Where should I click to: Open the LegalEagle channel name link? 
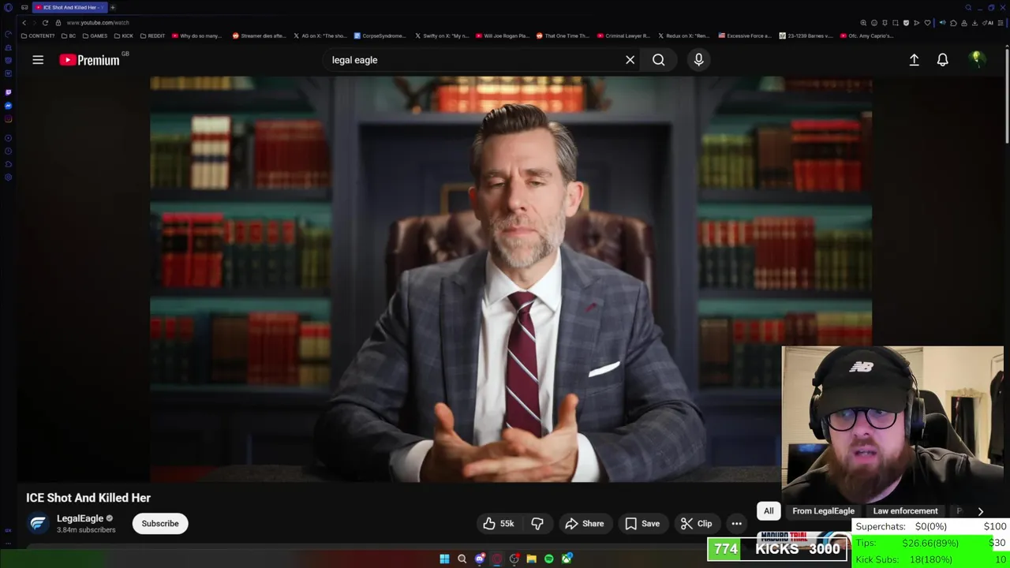click(x=80, y=518)
